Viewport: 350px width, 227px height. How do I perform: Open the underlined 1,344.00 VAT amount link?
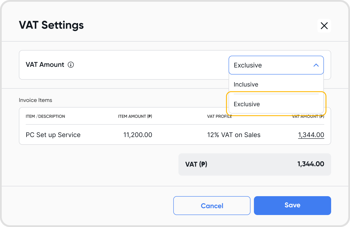(x=311, y=135)
